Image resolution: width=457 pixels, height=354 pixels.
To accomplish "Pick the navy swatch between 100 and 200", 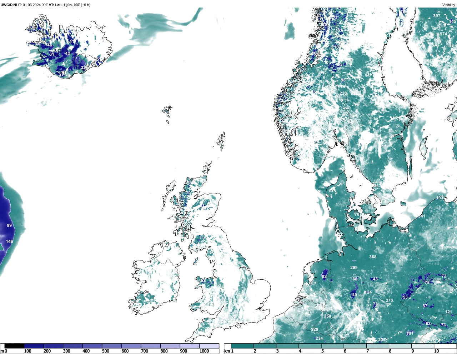I will click(34, 346).
